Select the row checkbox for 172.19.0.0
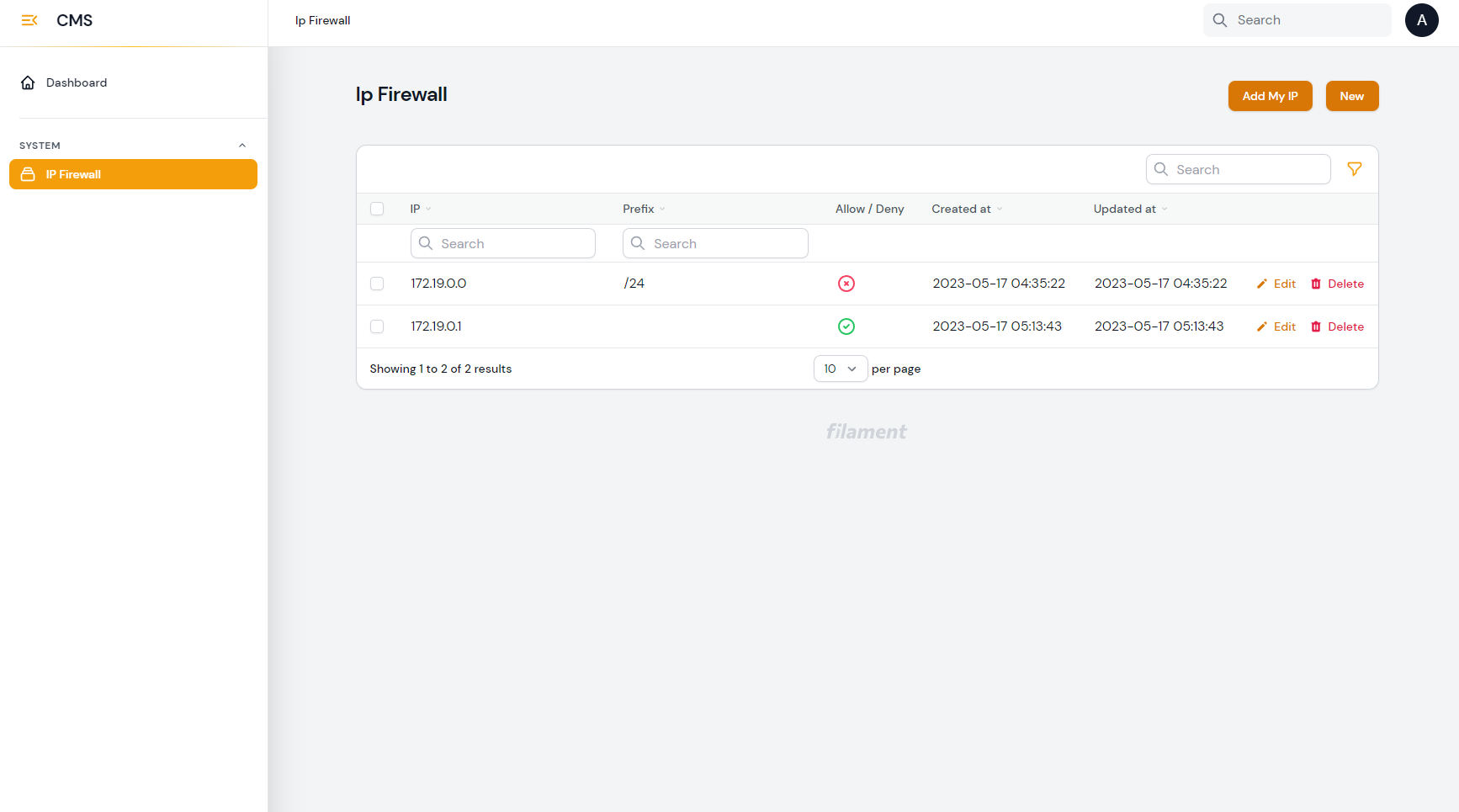 376,284
